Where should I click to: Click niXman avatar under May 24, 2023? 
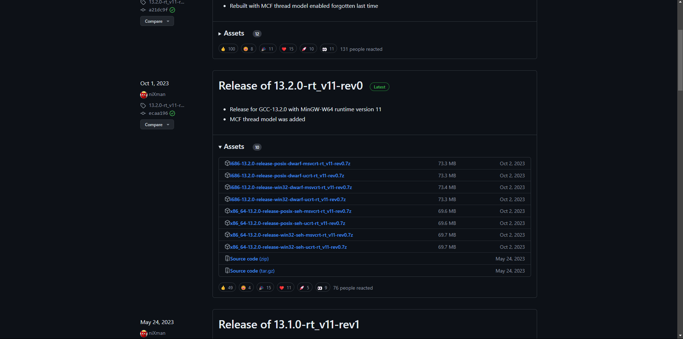coord(144,333)
